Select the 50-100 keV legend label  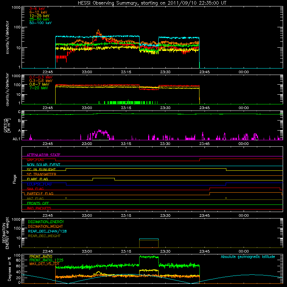tap(41, 23)
